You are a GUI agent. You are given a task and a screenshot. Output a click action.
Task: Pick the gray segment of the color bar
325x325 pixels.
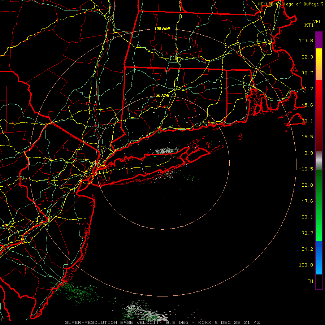(x=319, y=161)
